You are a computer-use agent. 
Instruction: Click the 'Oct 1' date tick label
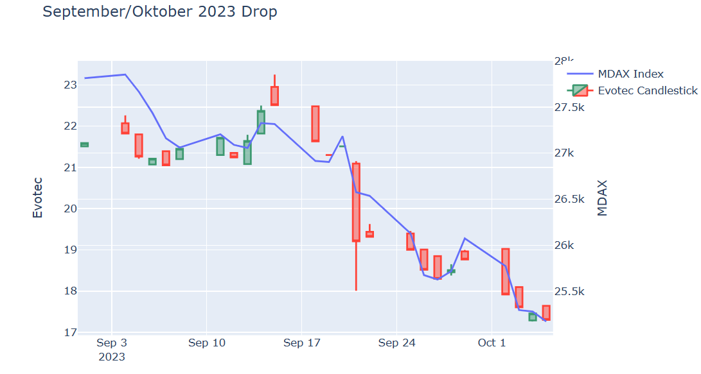pyautogui.click(x=492, y=343)
